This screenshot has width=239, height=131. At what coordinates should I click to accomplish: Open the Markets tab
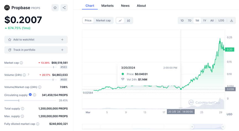coord(107,6)
